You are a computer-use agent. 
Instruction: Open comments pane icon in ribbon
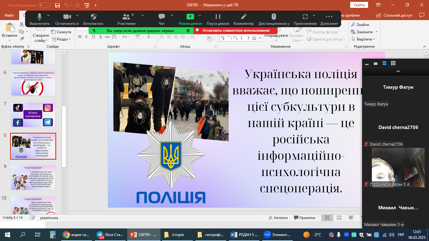421,15
